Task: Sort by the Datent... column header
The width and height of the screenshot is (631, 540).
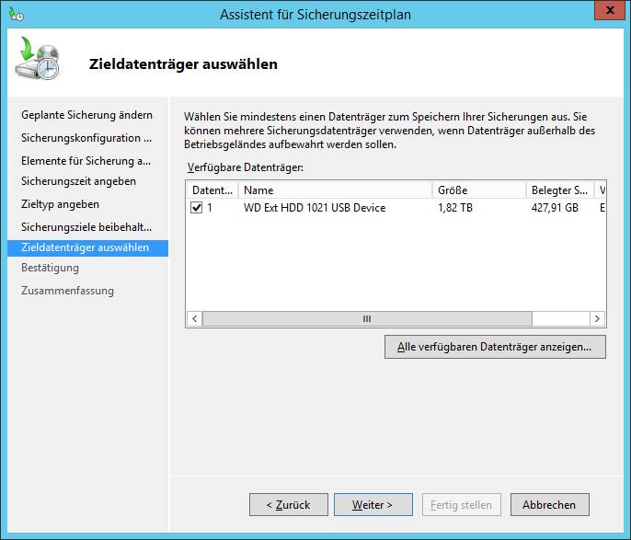Action: 212,190
